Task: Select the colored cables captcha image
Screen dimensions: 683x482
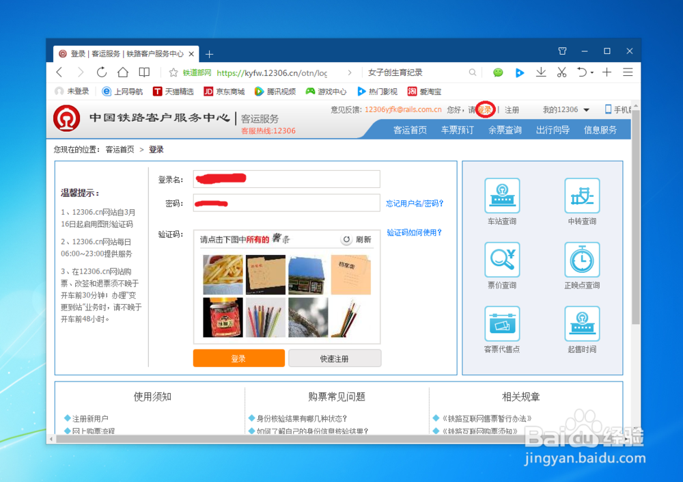Action: click(265, 317)
